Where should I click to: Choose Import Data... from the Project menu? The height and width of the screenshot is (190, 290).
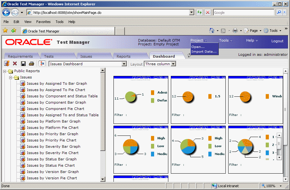(204, 52)
